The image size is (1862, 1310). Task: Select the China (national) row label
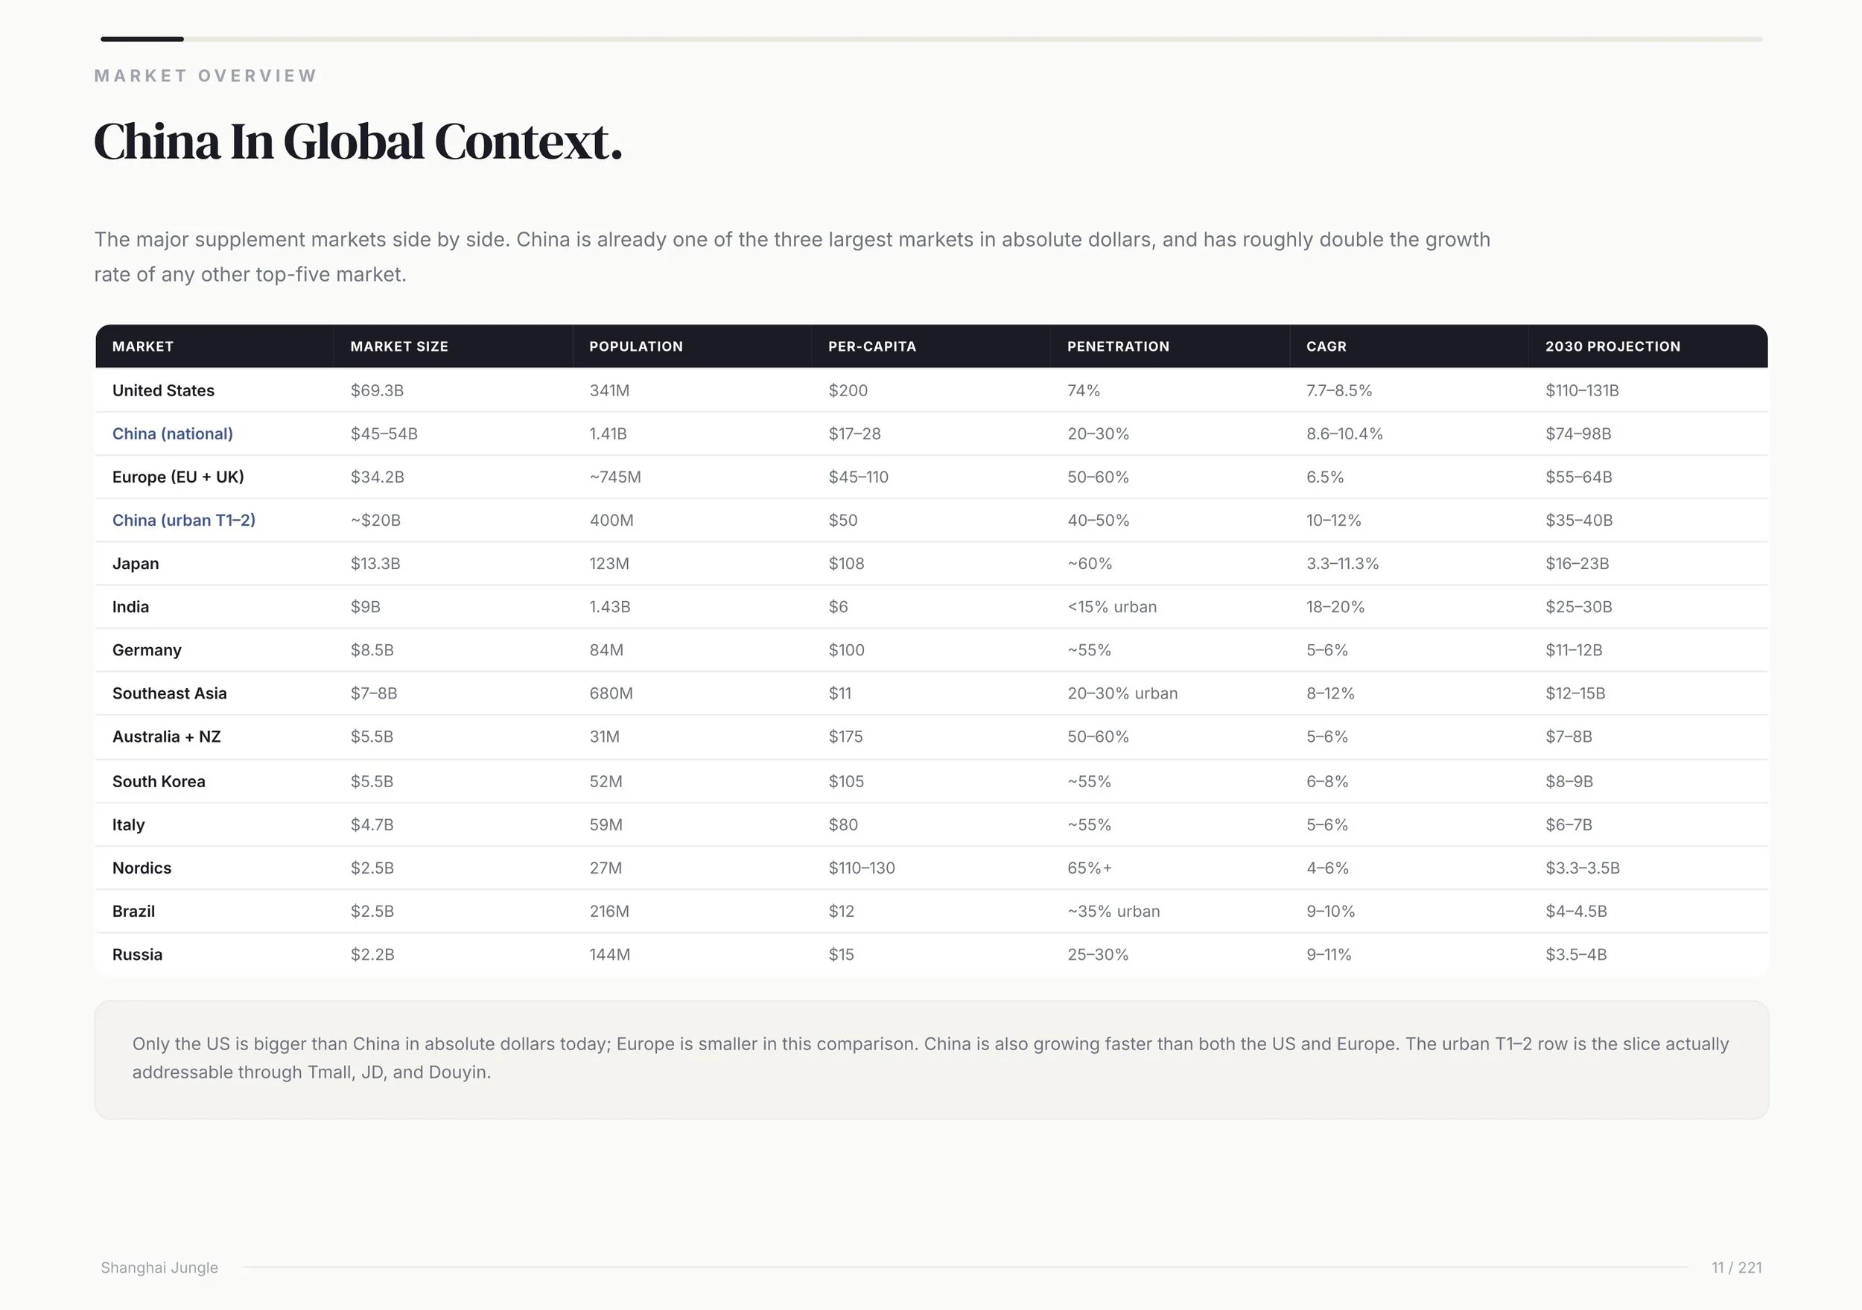point(173,434)
